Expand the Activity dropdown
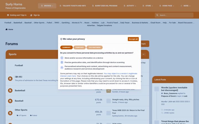Image resolution: width=199 pixels, height=124 pixels. pyautogui.click(x=130, y=6)
